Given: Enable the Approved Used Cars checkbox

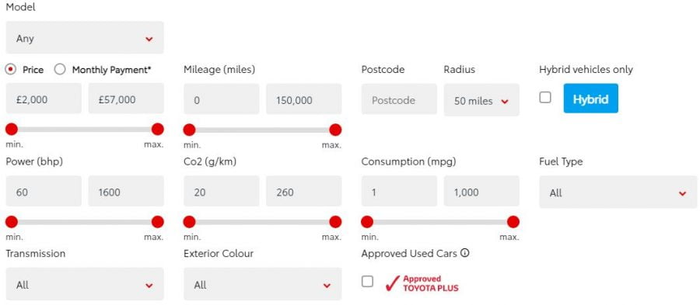Looking at the screenshot, I should [367, 282].
